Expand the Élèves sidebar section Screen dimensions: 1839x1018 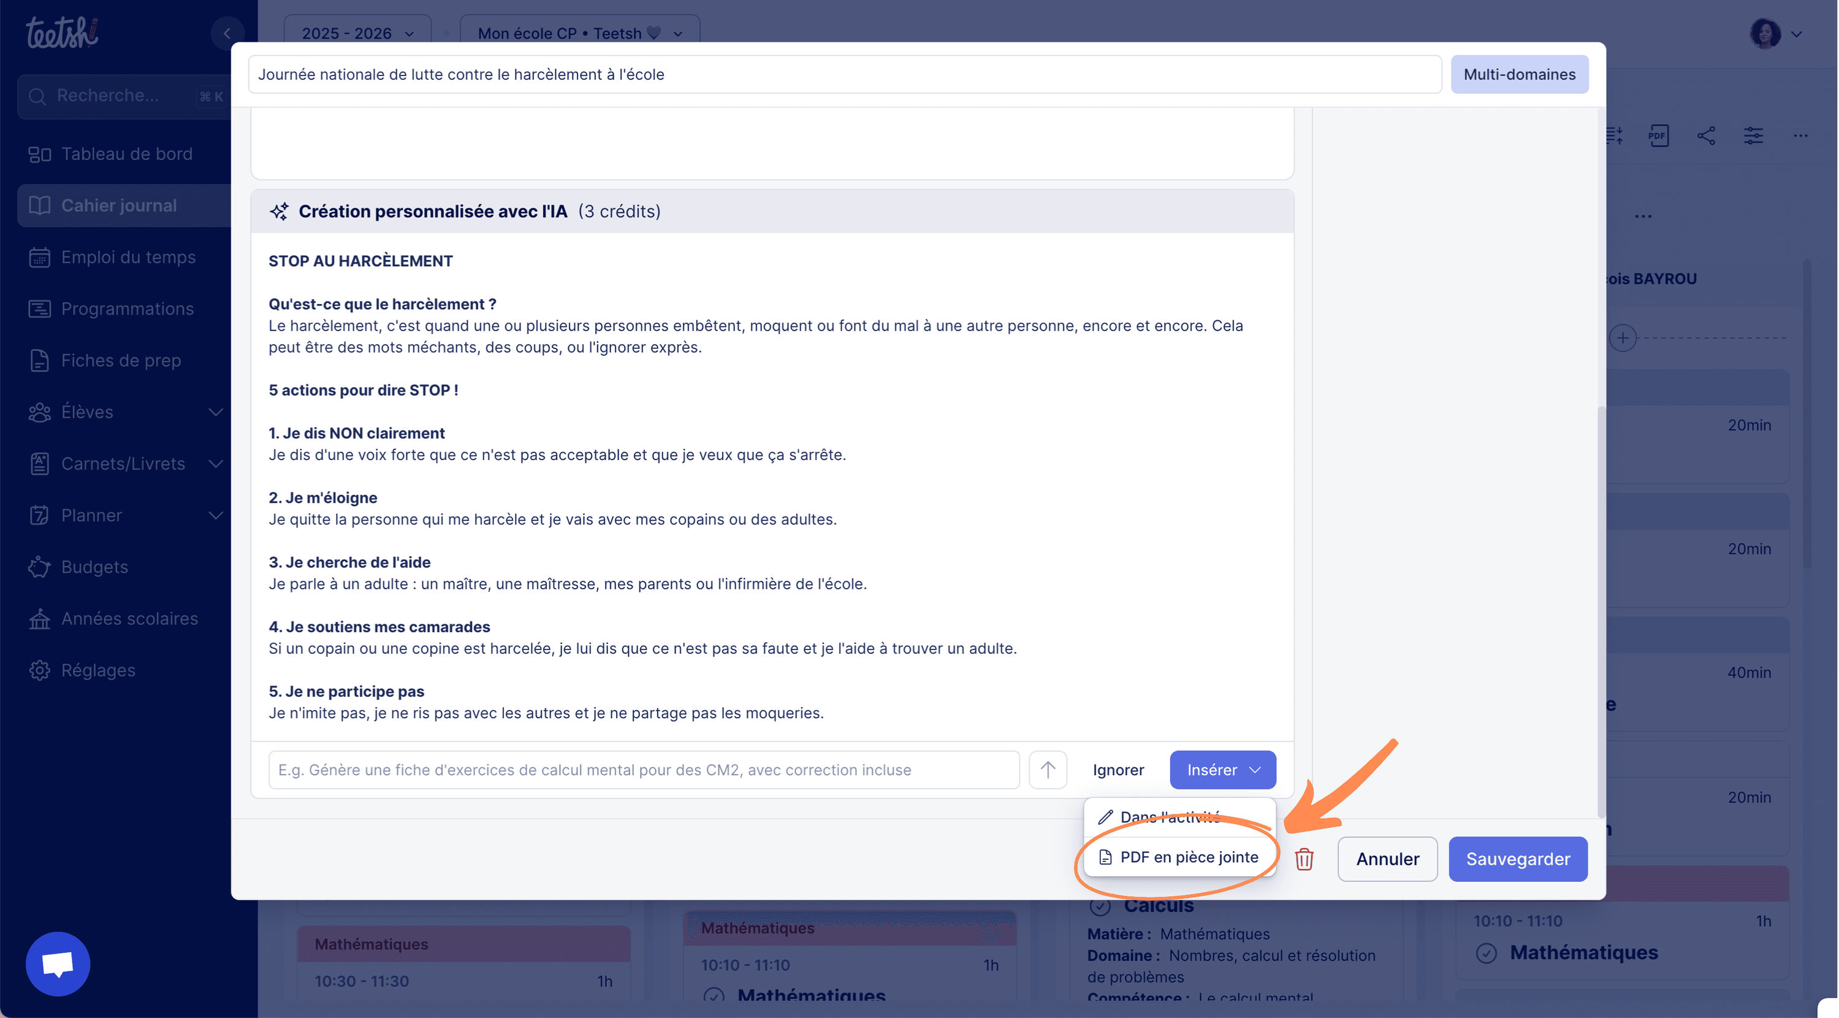click(215, 412)
